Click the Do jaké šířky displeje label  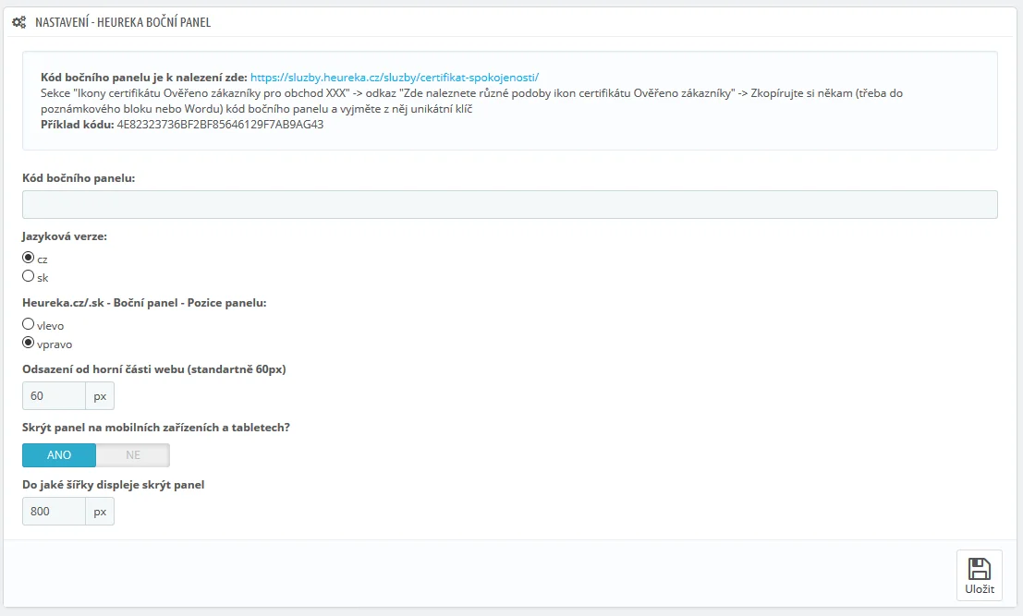click(113, 485)
